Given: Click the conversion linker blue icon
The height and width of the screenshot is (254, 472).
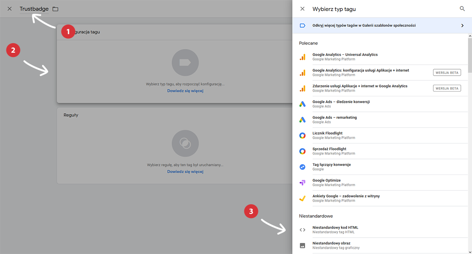Looking at the screenshot, I should coord(303,167).
